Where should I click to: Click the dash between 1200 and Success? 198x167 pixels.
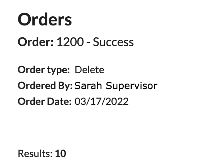88,43
